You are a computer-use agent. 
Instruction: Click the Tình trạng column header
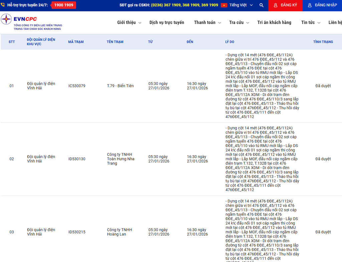[x=323, y=42]
